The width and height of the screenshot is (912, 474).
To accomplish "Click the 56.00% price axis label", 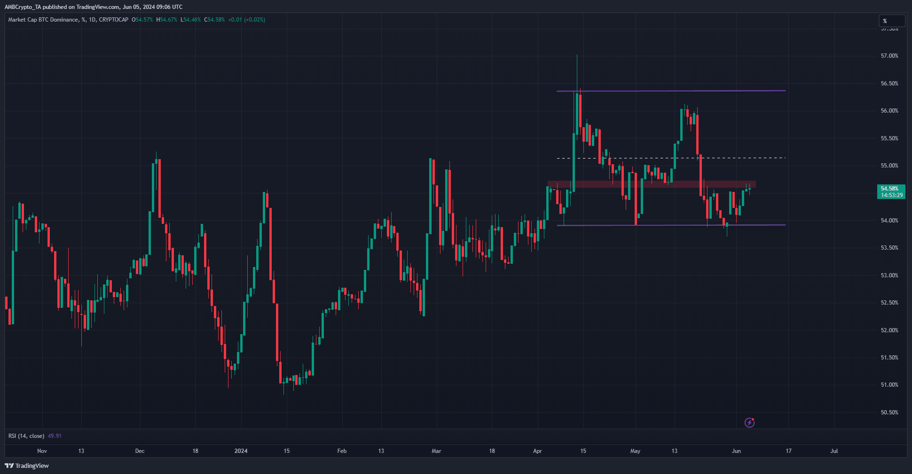I will pyautogui.click(x=889, y=111).
